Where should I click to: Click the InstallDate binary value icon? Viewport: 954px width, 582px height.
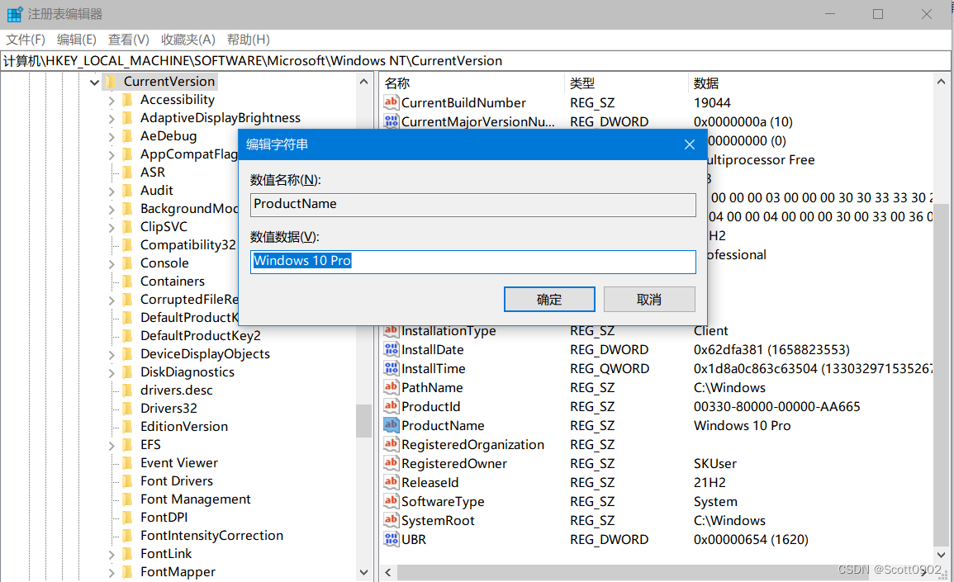(x=392, y=349)
